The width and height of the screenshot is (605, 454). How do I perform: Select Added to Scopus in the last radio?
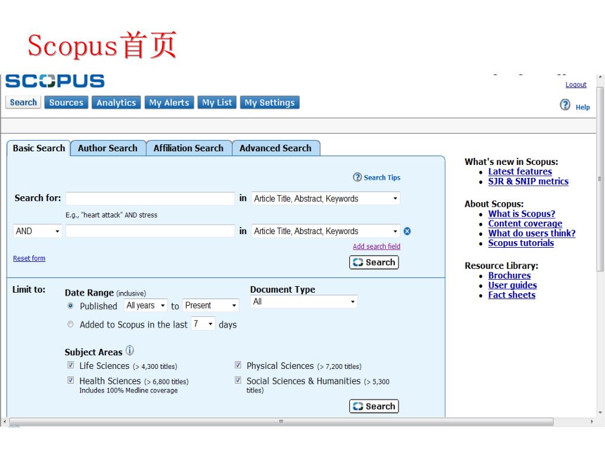(x=70, y=325)
